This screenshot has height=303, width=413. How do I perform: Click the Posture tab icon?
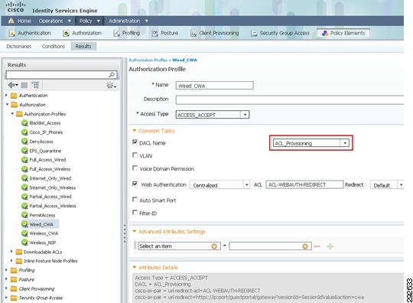coord(155,33)
